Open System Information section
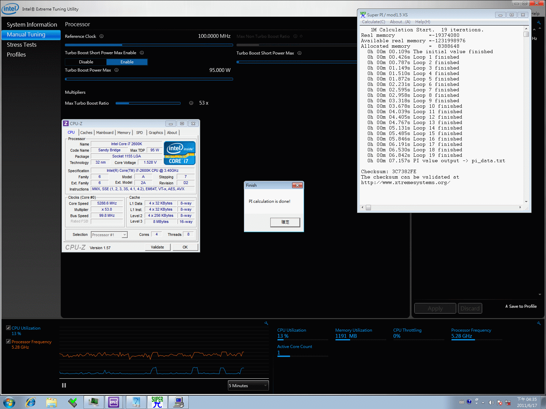Screen dimensions: 546x409 32,25
